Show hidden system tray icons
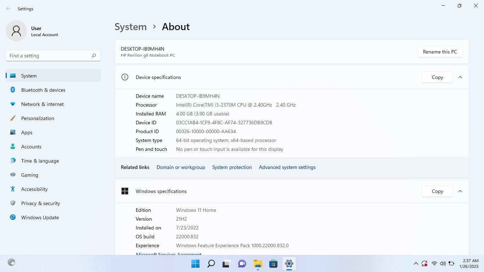The height and width of the screenshot is (272, 484). (x=416, y=263)
